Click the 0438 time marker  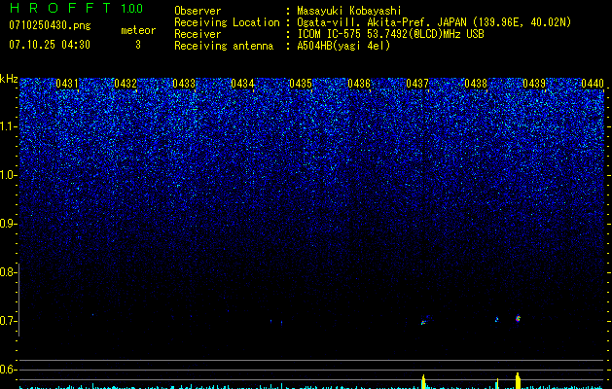coord(476,84)
